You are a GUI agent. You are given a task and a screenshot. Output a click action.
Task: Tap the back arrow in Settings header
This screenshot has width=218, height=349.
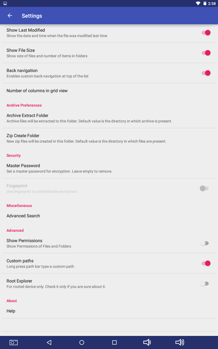click(x=10, y=16)
